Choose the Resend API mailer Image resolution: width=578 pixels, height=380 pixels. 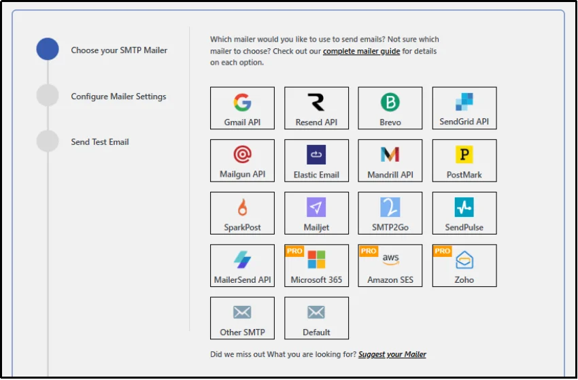[316, 108]
